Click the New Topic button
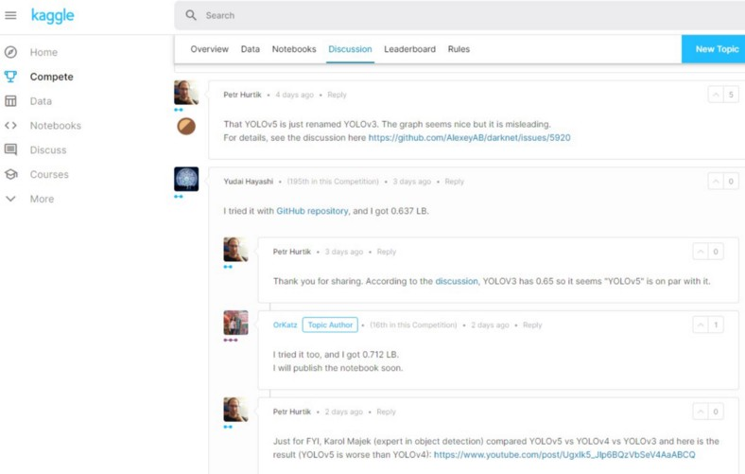Viewport: 745px width, 474px height. [713, 49]
